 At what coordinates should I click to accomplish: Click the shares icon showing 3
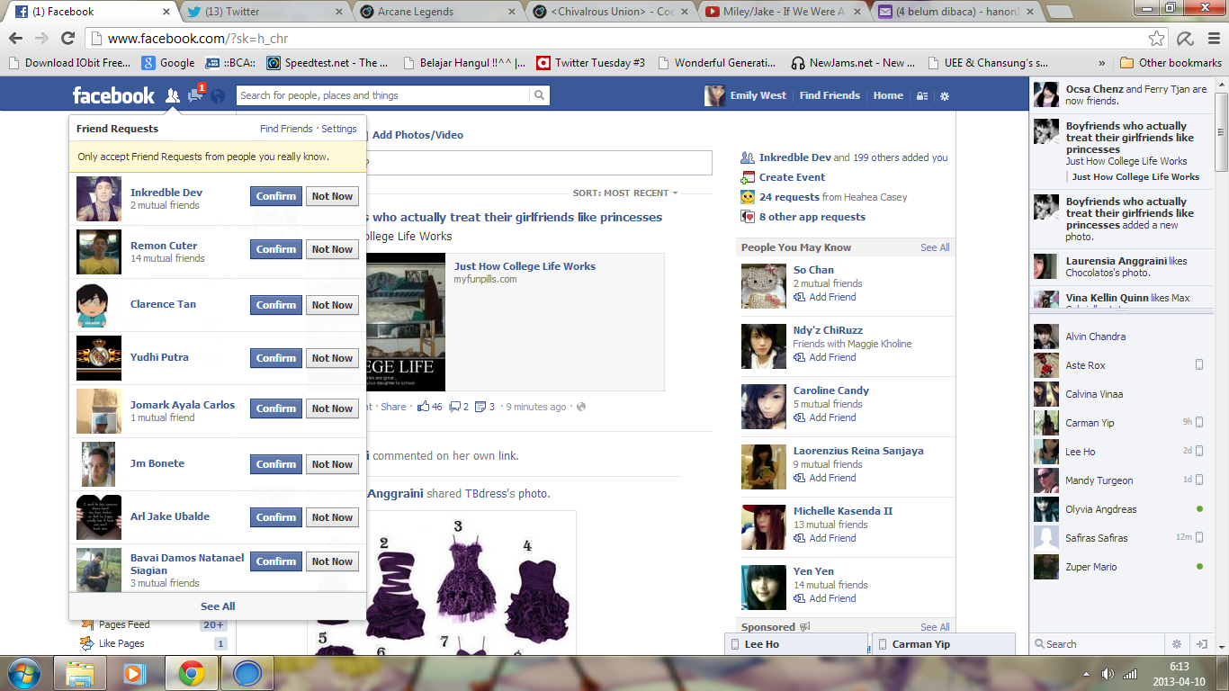480,407
